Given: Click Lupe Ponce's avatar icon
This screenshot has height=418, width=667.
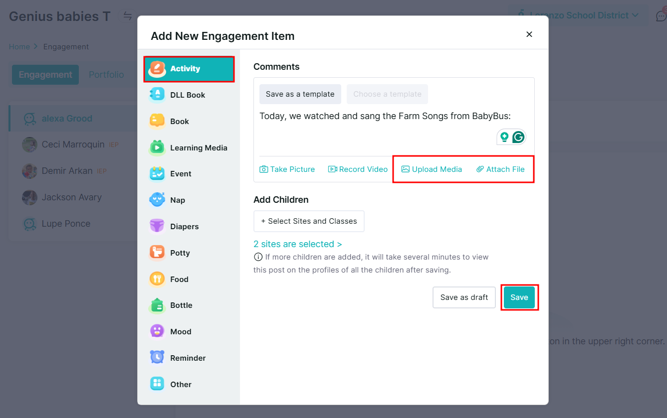Looking at the screenshot, I should point(30,224).
